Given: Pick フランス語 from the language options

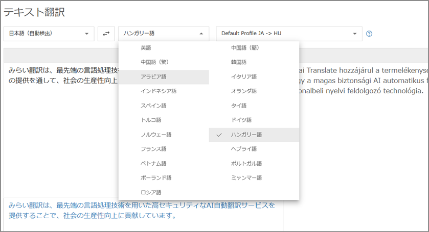Looking at the screenshot, I should pos(153,149).
